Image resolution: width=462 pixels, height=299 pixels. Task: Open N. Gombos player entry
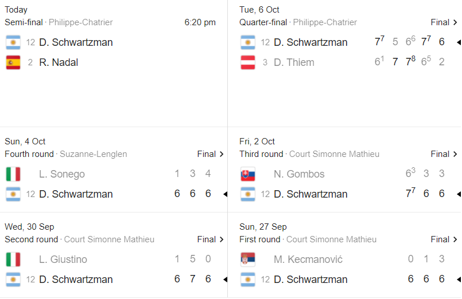[x=299, y=174]
